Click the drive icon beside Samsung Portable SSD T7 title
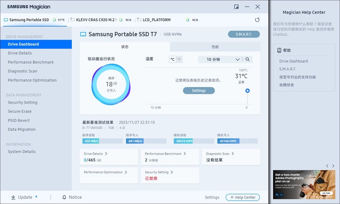The height and width of the screenshot is (204, 340). 83,34
